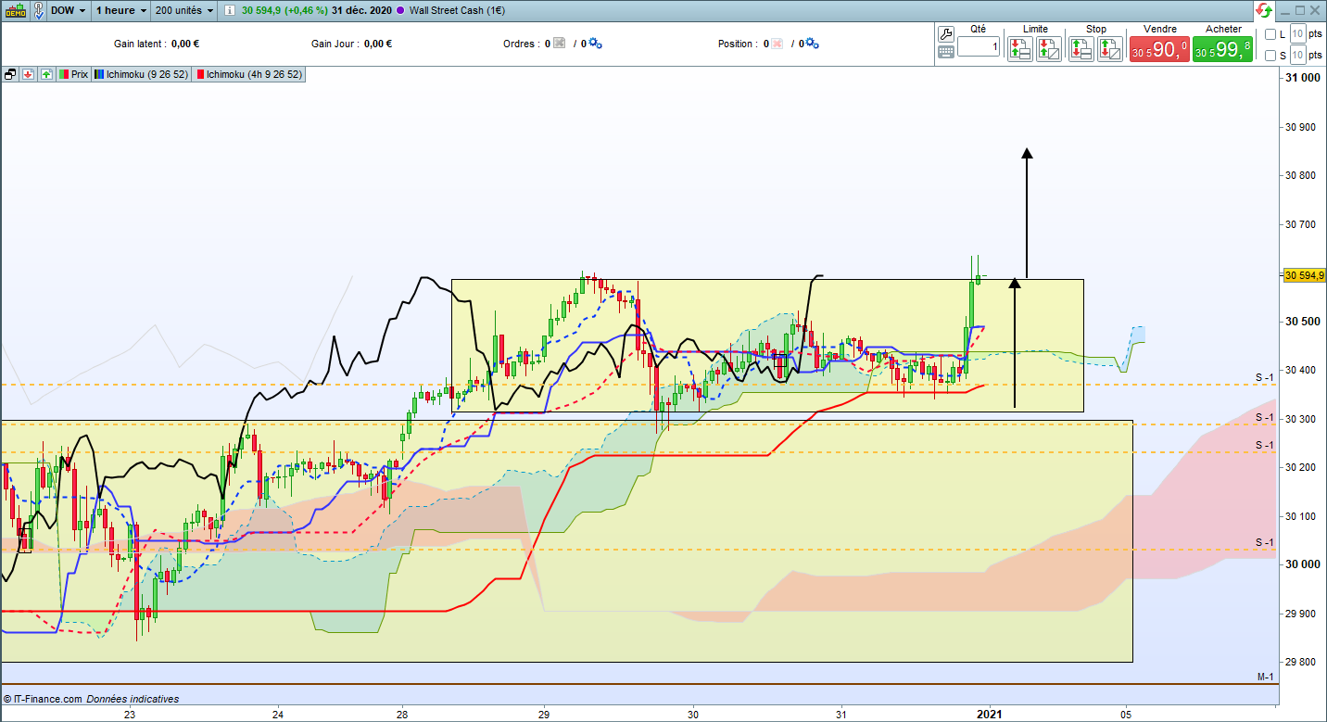Click the red Ichimoku 4h color swatch
Viewport: 1327px width, 722px height.
[200, 74]
